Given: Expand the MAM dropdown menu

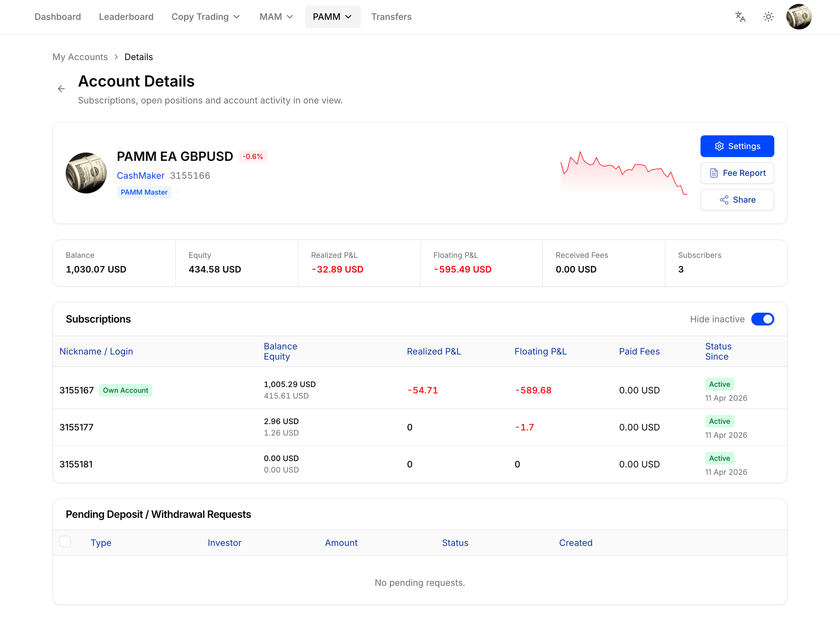Looking at the screenshot, I should pyautogui.click(x=277, y=17).
